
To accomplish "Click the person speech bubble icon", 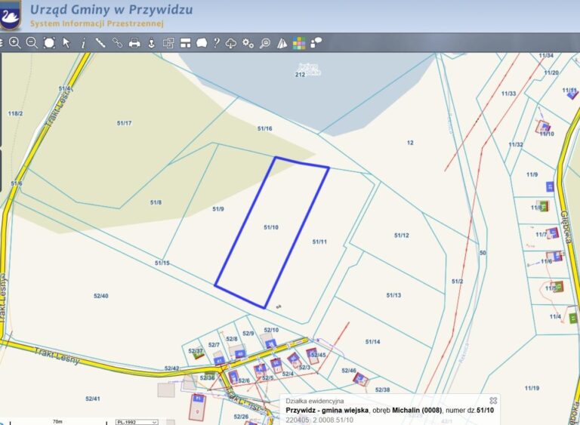I will point(316,43).
